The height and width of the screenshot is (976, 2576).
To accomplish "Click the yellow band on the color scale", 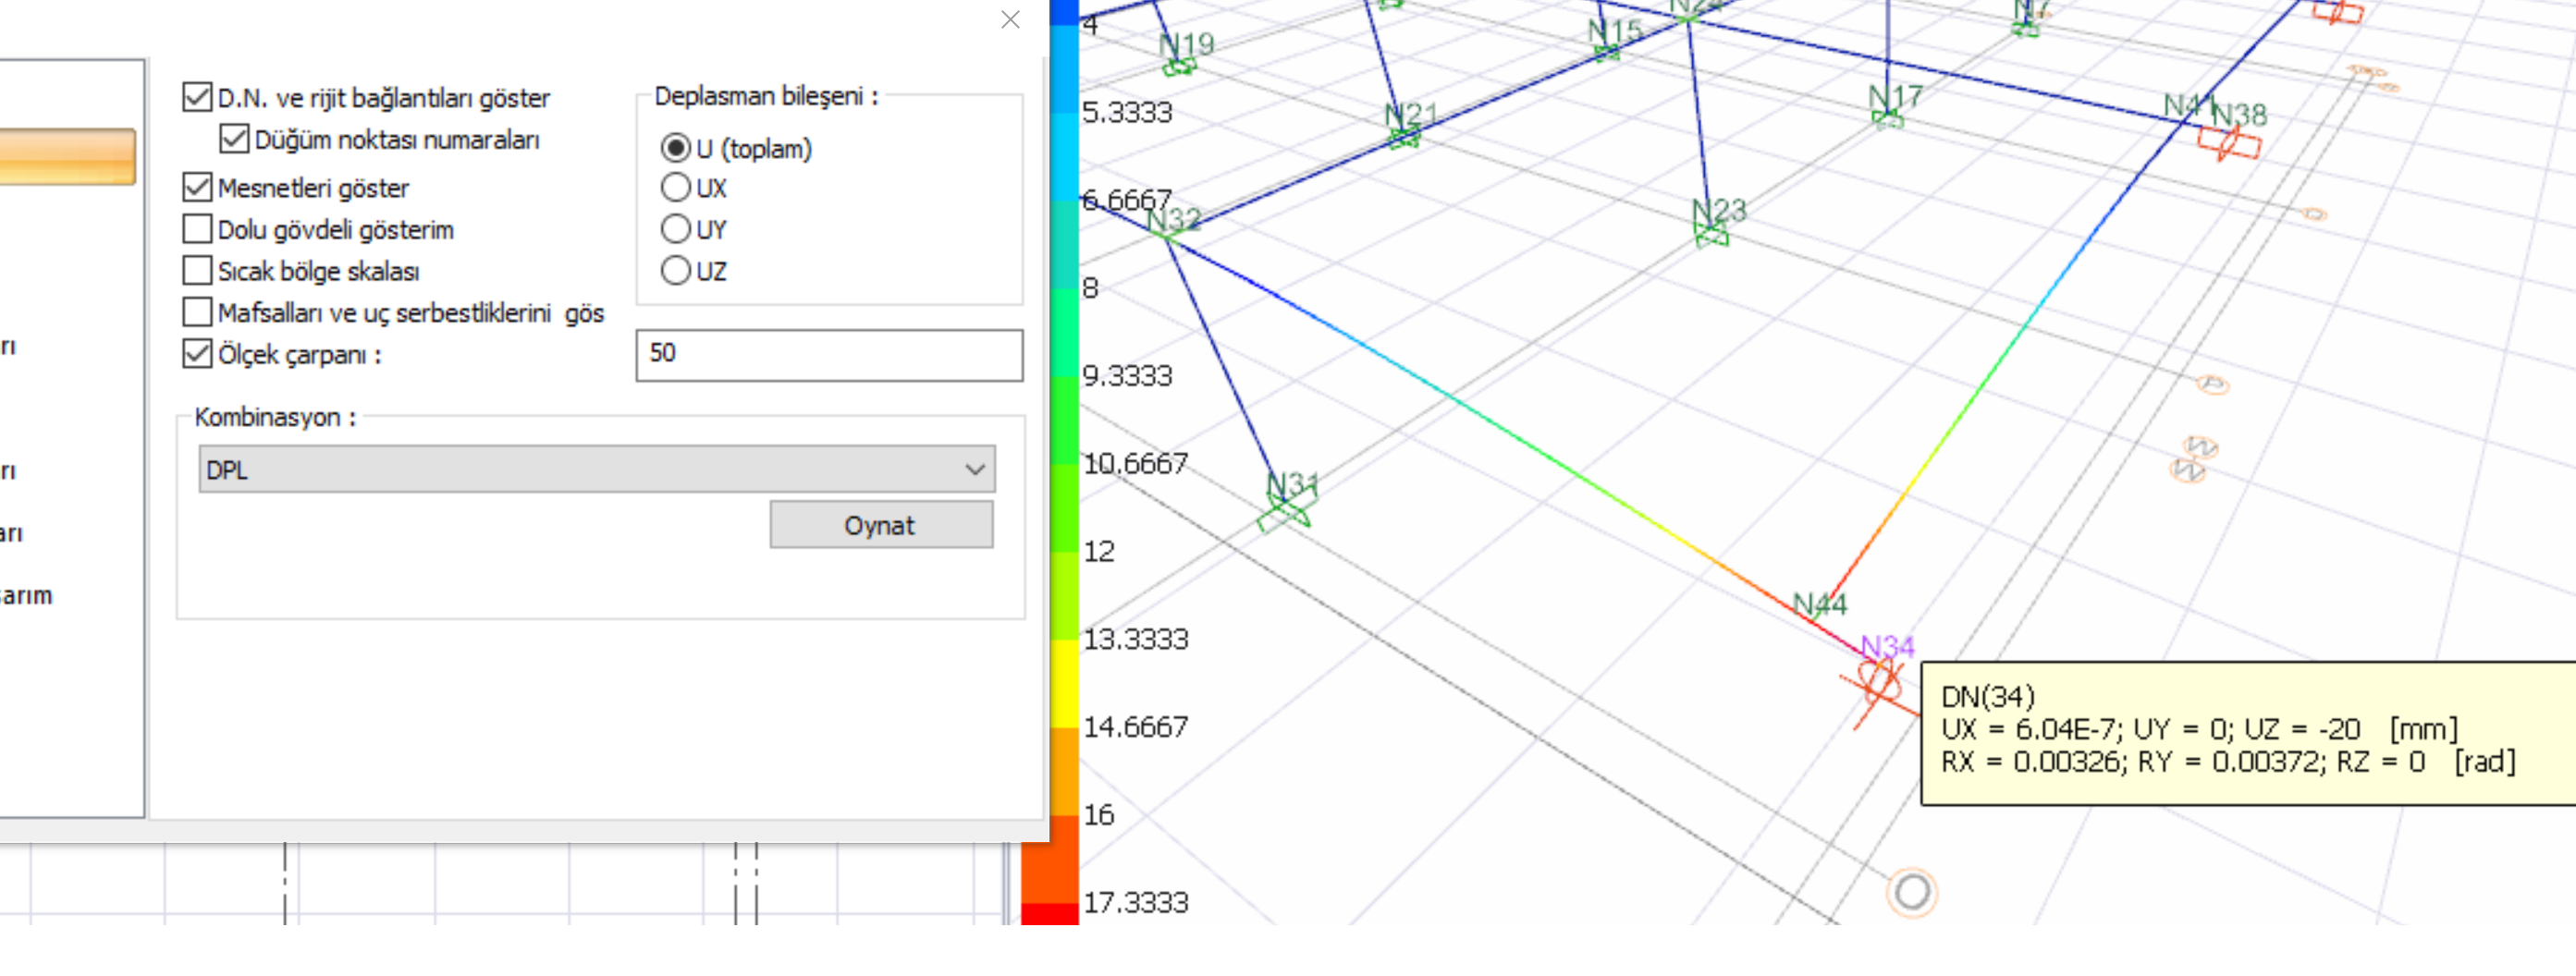I will [x=1065, y=683].
